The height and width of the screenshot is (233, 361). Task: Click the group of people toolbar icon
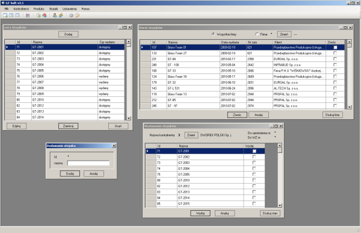(61, 16)
